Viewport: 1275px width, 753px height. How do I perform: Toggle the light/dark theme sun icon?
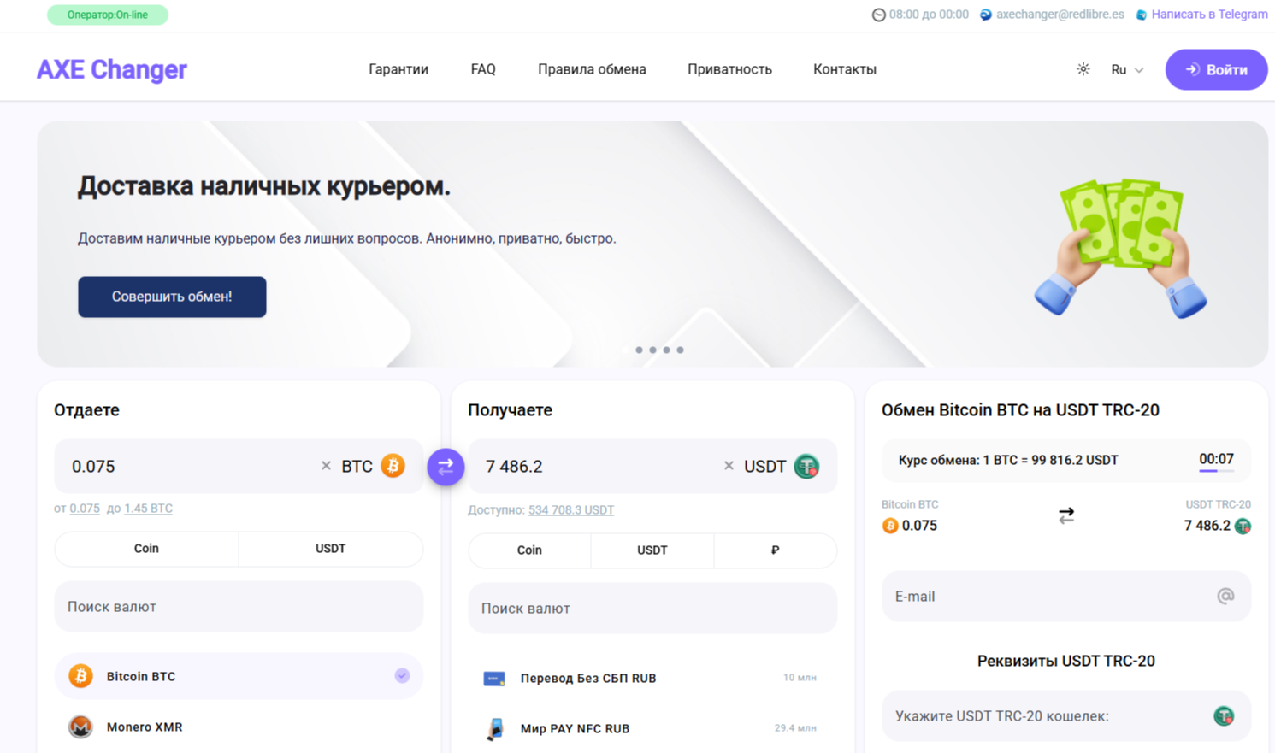pos(1083,69)
